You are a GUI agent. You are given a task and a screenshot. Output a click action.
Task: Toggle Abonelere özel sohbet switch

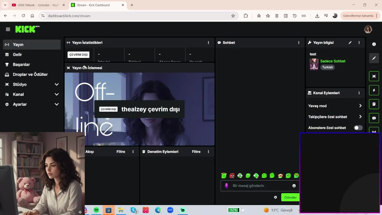coord(358,128)
